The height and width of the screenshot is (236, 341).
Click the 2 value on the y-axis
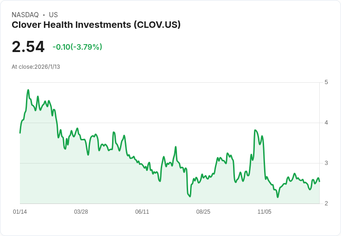(326, 203)
